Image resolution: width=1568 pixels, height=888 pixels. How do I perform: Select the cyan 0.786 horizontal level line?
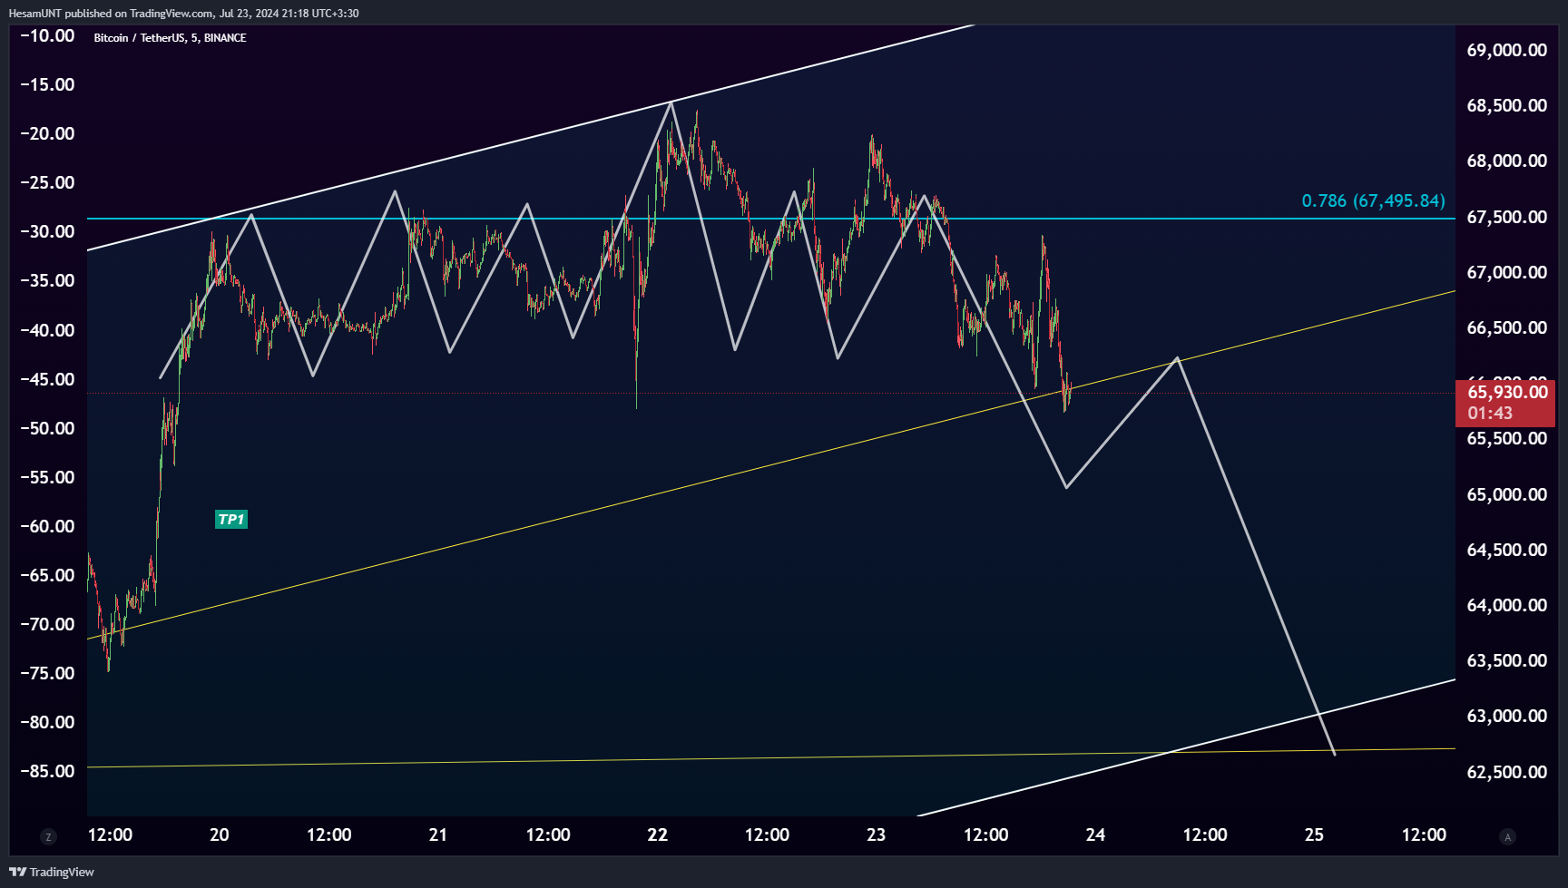tap(771, 219)
